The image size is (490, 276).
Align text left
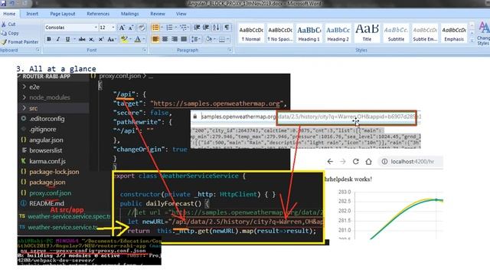pyautogui.click(x=155, y=39)
